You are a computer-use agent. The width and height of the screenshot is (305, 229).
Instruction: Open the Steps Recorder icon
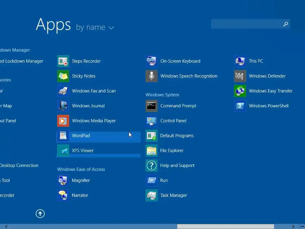pos(63,61)
